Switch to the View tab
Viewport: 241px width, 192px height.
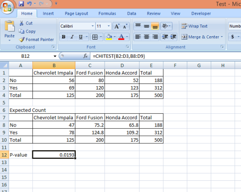click(176, 13)
